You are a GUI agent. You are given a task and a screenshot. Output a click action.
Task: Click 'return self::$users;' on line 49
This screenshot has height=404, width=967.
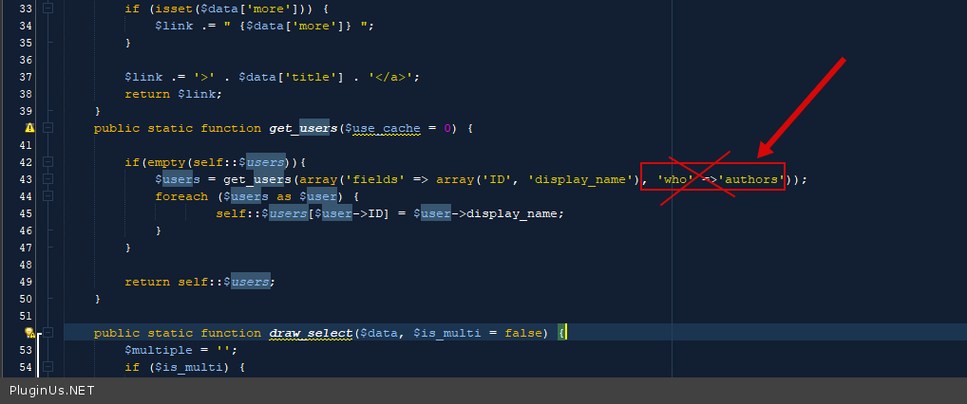pos(199,282)
